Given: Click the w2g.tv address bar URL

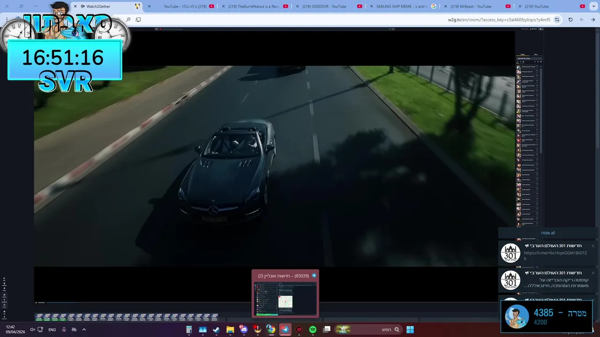Looking at the screenshot, I should point(499,20).
